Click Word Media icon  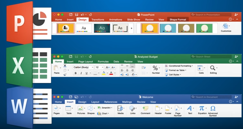(x=120, y=108)
